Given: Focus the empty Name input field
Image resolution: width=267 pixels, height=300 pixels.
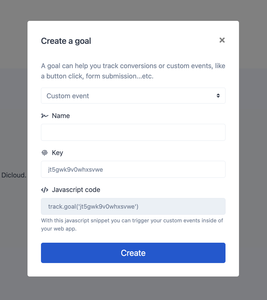Looking at the screenshot, I should 133,132.
